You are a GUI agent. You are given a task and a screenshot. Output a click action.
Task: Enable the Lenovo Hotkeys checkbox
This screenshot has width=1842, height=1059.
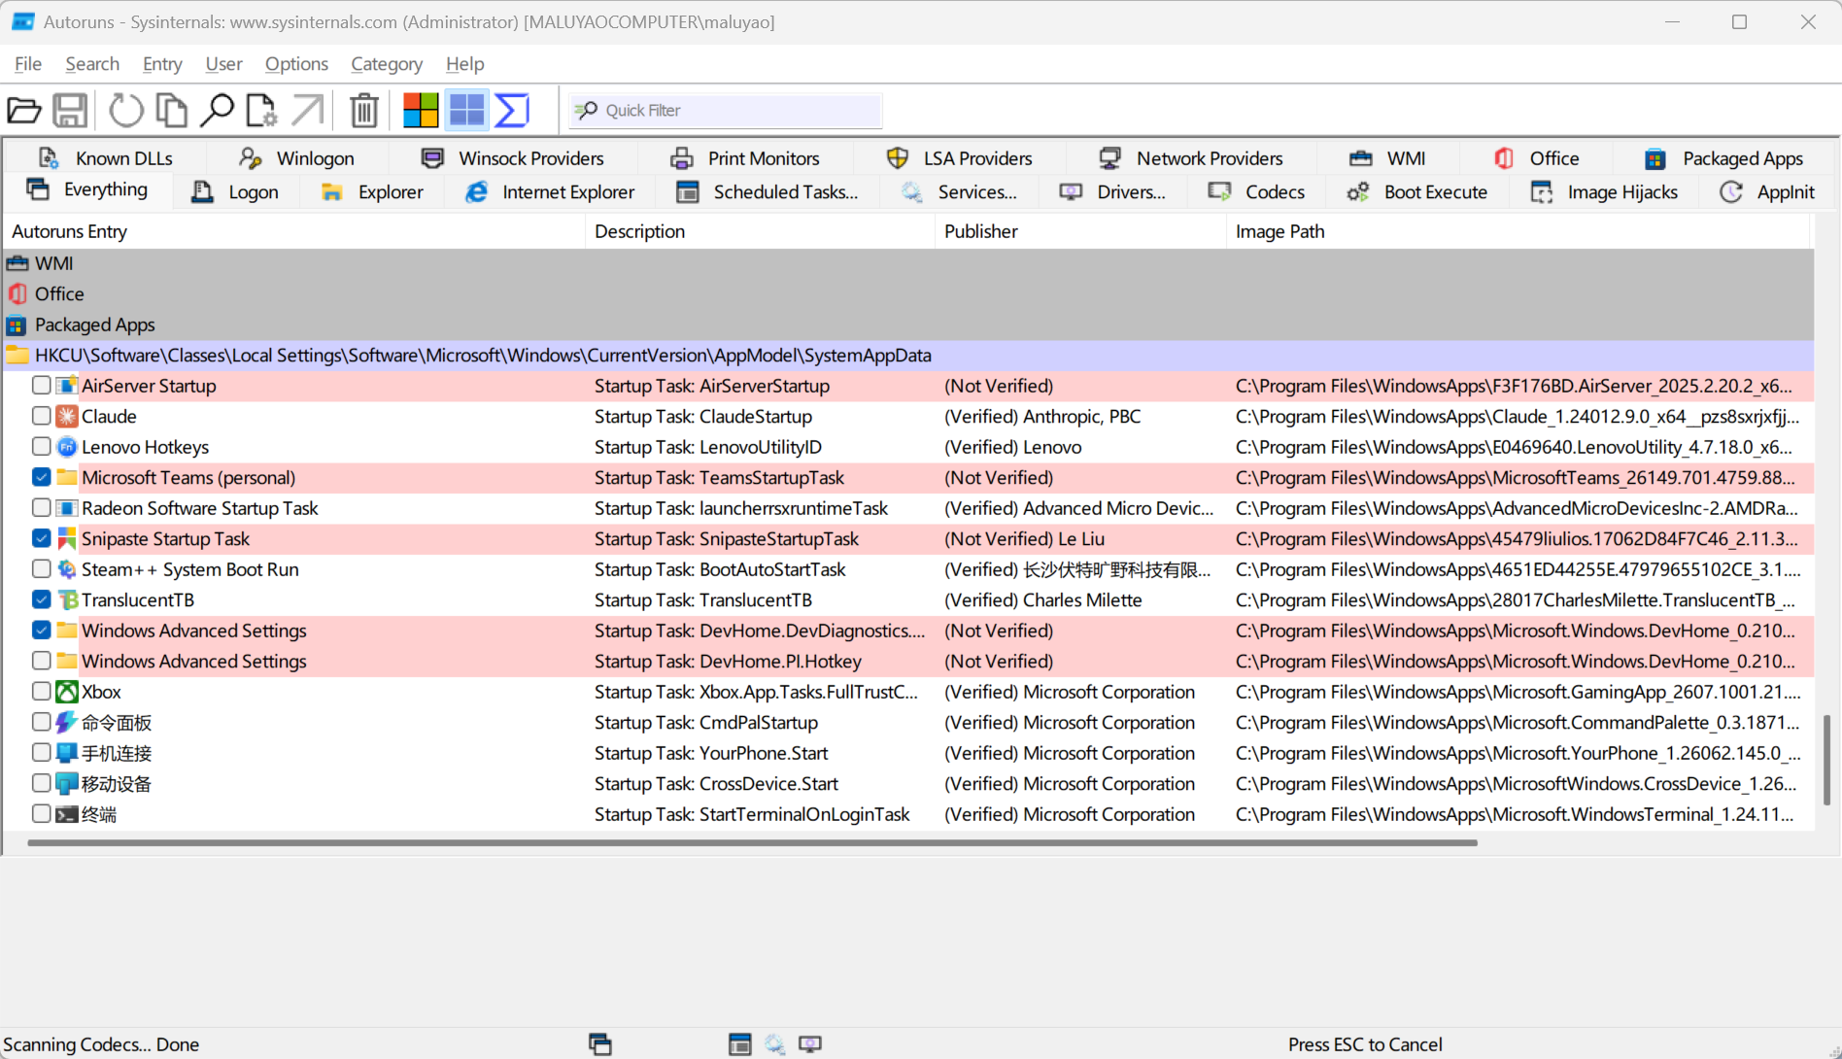point(41,447)
